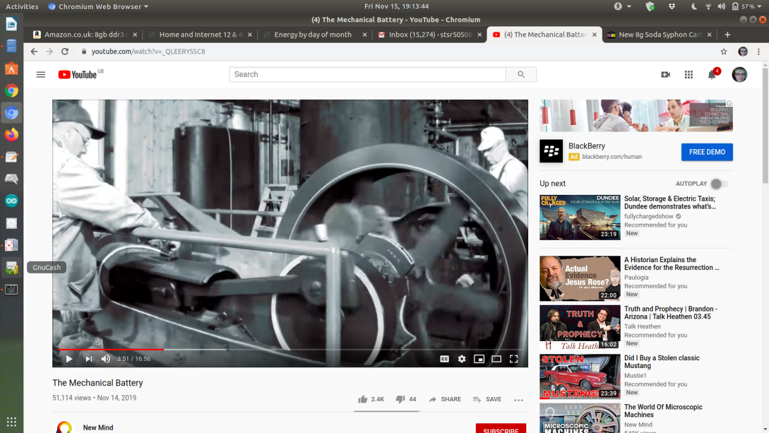Open video settings gear in player
Screen dimensions: 769x433
coord(461,359)
